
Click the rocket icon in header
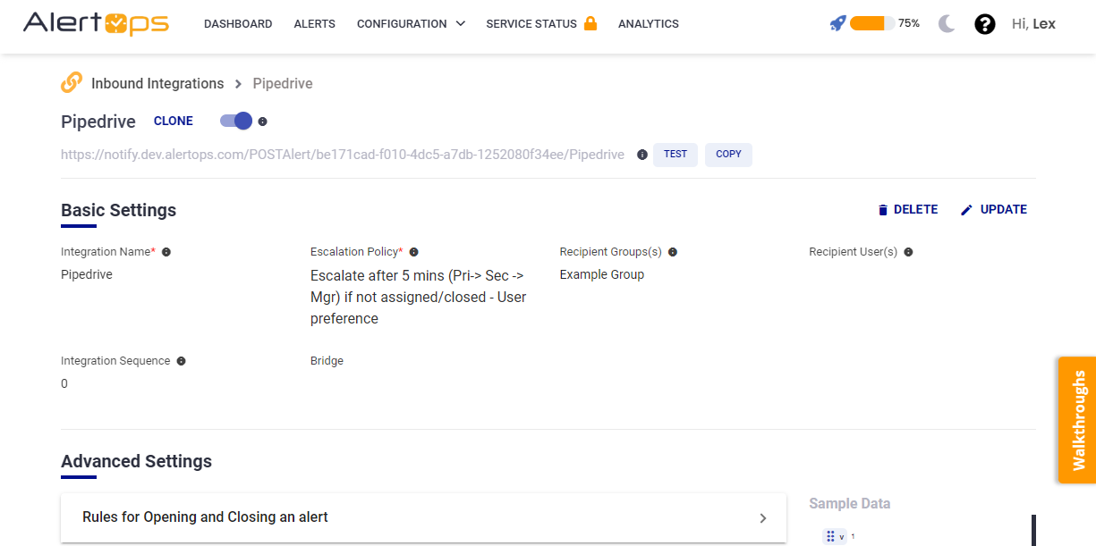coord(837,24)
